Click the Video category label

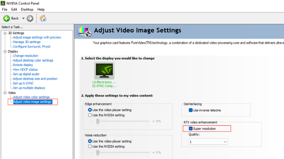point(12,93)
